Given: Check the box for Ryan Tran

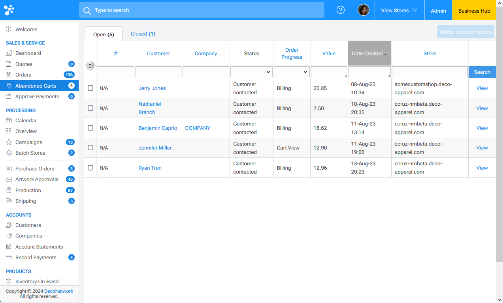Looking at the screenshot, I should click(90, 168).
